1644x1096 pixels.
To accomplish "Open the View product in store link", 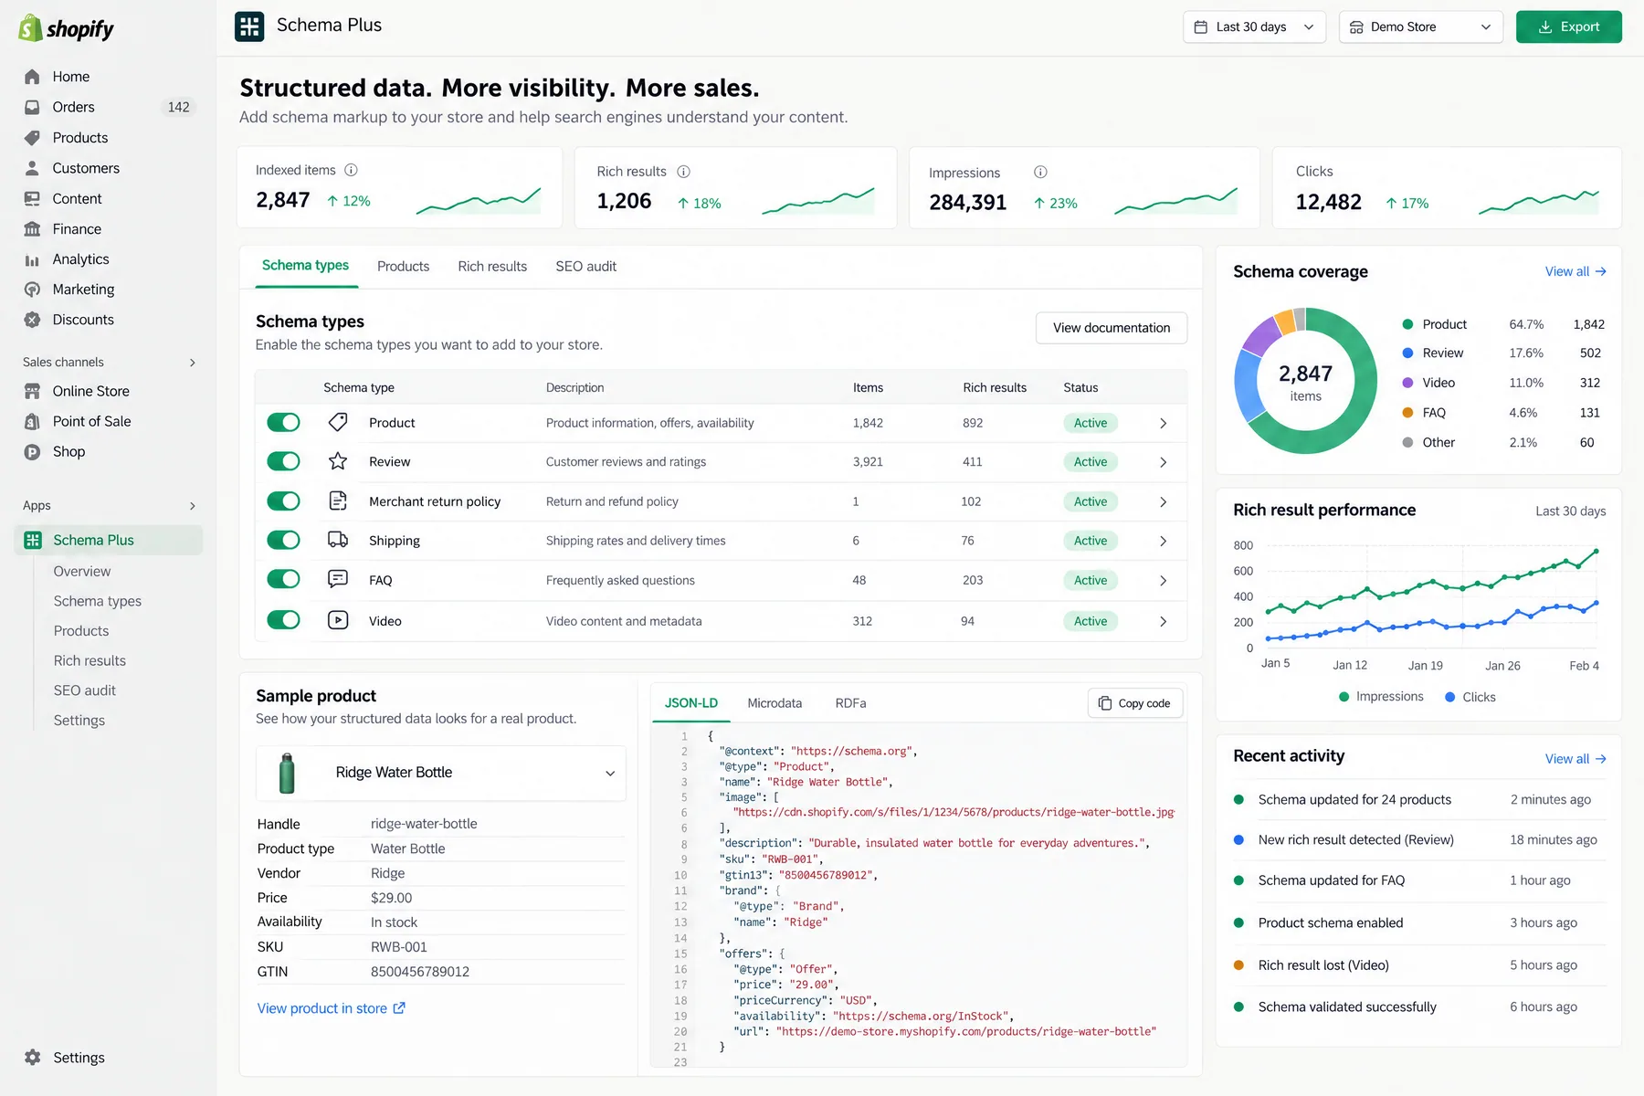I will pos(331,1008).
